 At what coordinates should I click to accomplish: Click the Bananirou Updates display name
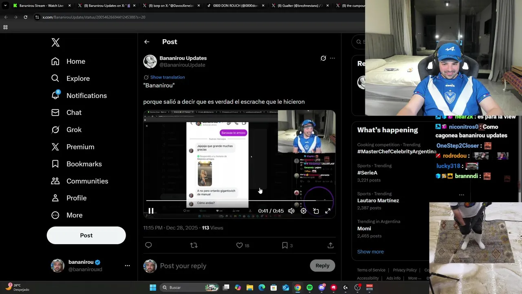[183, 58]
